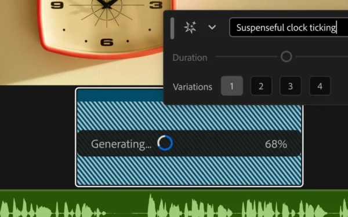Open the dropdown chevron beside sparkle icon
This screenshot has height=217, width=348.
pyautogui.click(x=212, y=27)
